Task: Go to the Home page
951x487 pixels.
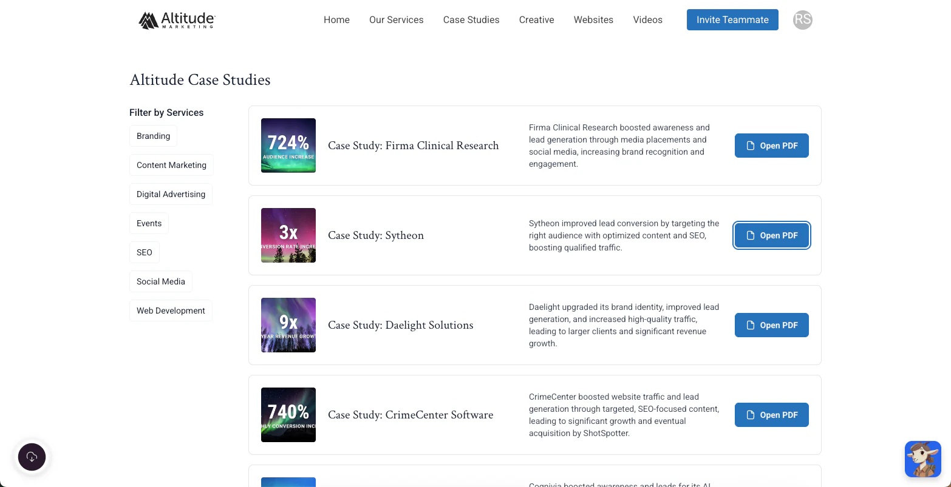Action: pos(336,20)
